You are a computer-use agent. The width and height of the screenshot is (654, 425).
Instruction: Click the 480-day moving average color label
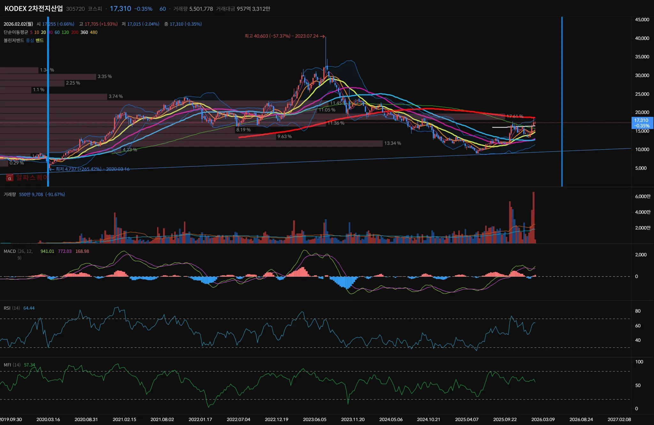(x=94, y=32)
